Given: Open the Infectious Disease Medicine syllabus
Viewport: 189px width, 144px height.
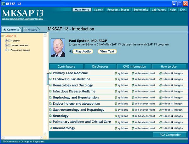Looking at the screenshot, I should 122,91.
